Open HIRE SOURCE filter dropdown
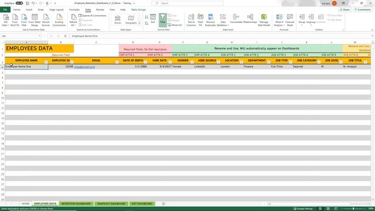The width and height of the screenshot is (375, 211). 219,62
